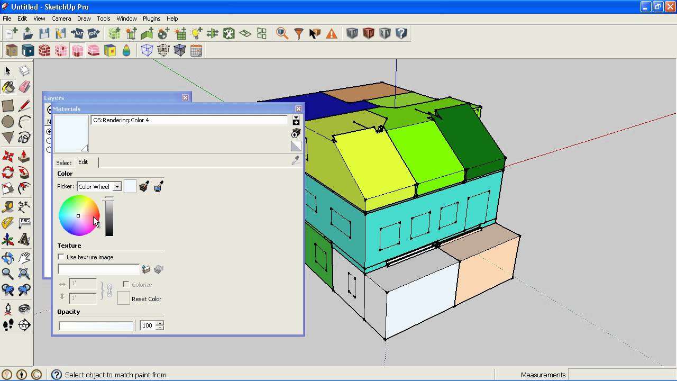Viewport: 677px width, 381px height.
Task: Select the Circle drawing tool
Action: pos(8,122)
